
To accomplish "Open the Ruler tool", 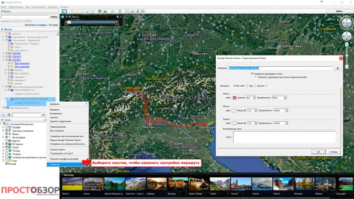I will tap(120, 11).
